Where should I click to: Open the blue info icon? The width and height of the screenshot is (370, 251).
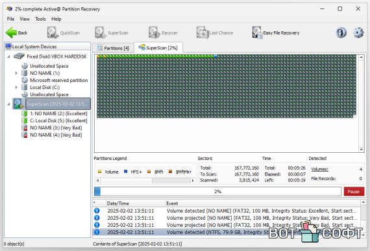pyautogui.click(x=341, y=33)
